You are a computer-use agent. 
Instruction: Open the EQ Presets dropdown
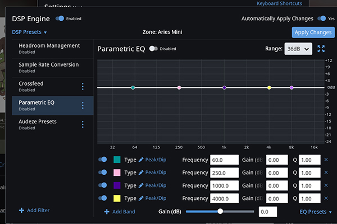(315, 212)
